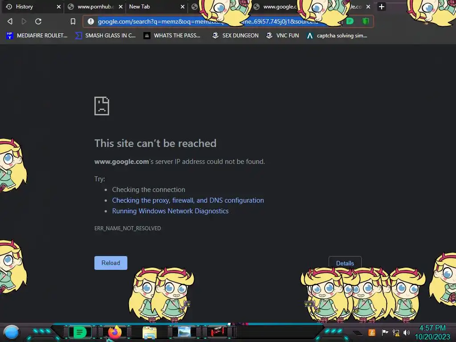Open the green chat app on taskbar
This screenshot has width=456, height=342.
(x=80, y=332)
